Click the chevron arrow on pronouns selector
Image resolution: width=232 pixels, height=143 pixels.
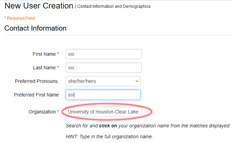137,81
